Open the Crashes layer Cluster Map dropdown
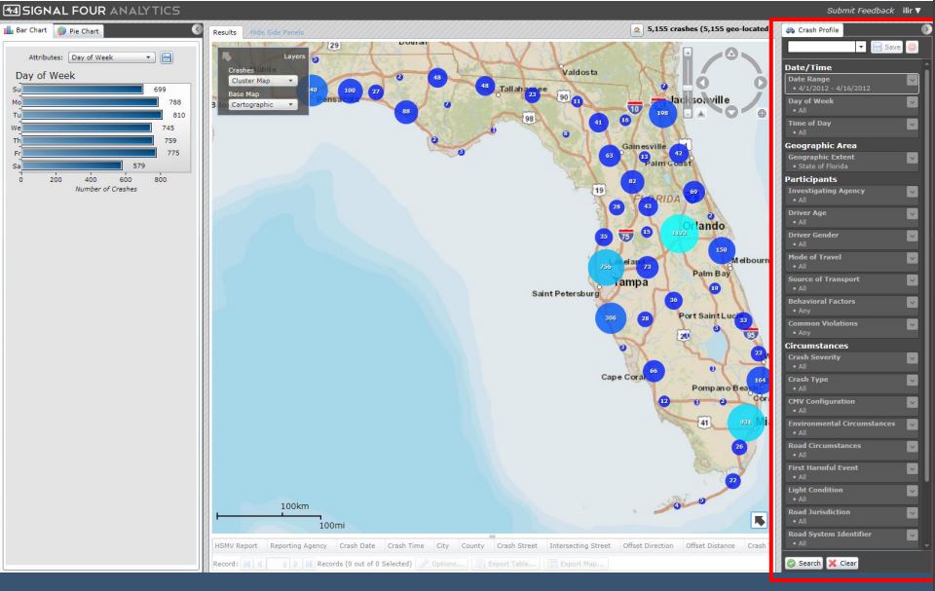The height and width of the screenshot is (591, 935). (263, 81)
